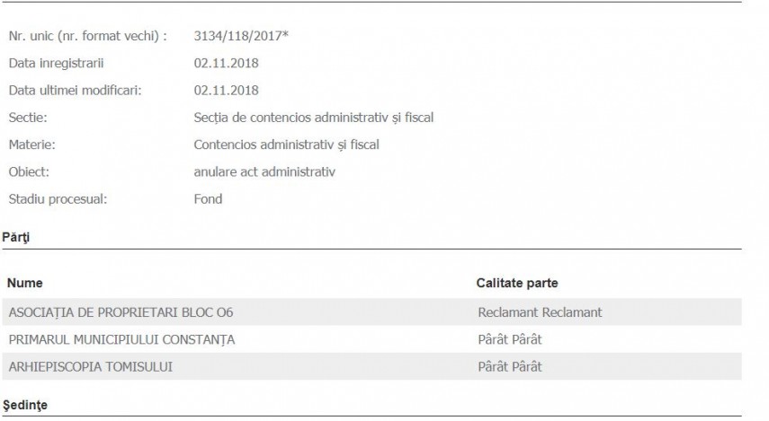The height and width of the screenshot is (421, 769).
Task: Click the 'Pârât Pârât' role for ARHIEPISCOPIA TOMISULUI
Action: point(509,366)
